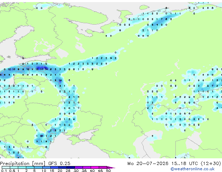Pick the 10–15 mm legend color box
Screen dimensions: 222x172
tap(46, 167)
